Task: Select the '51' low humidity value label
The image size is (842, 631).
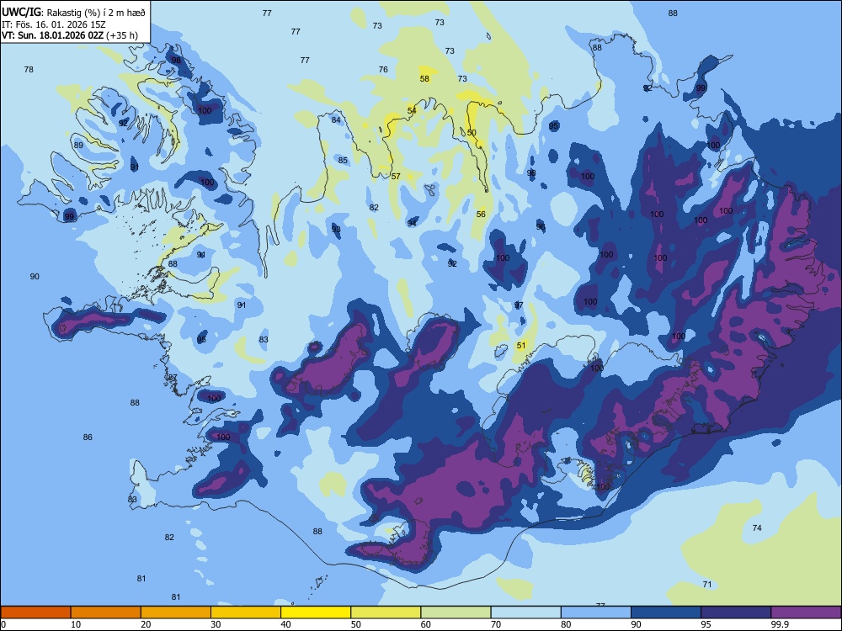Action: click(521, 346)
